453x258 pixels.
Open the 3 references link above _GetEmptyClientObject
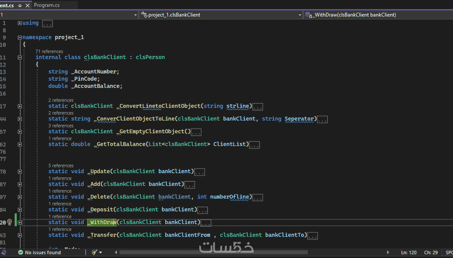tap(61, 126)
